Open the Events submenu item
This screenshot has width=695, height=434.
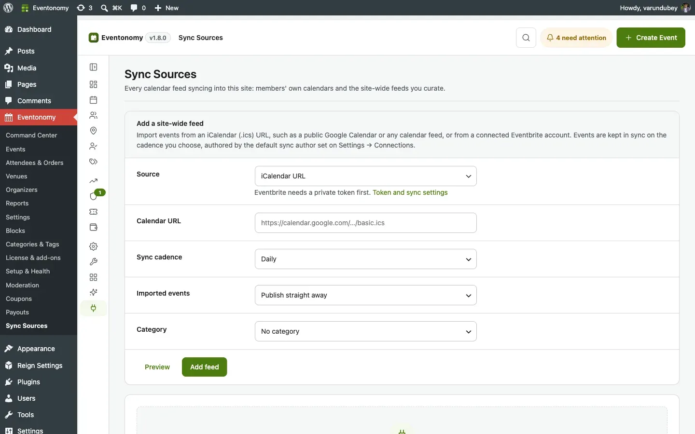[15, 149]
